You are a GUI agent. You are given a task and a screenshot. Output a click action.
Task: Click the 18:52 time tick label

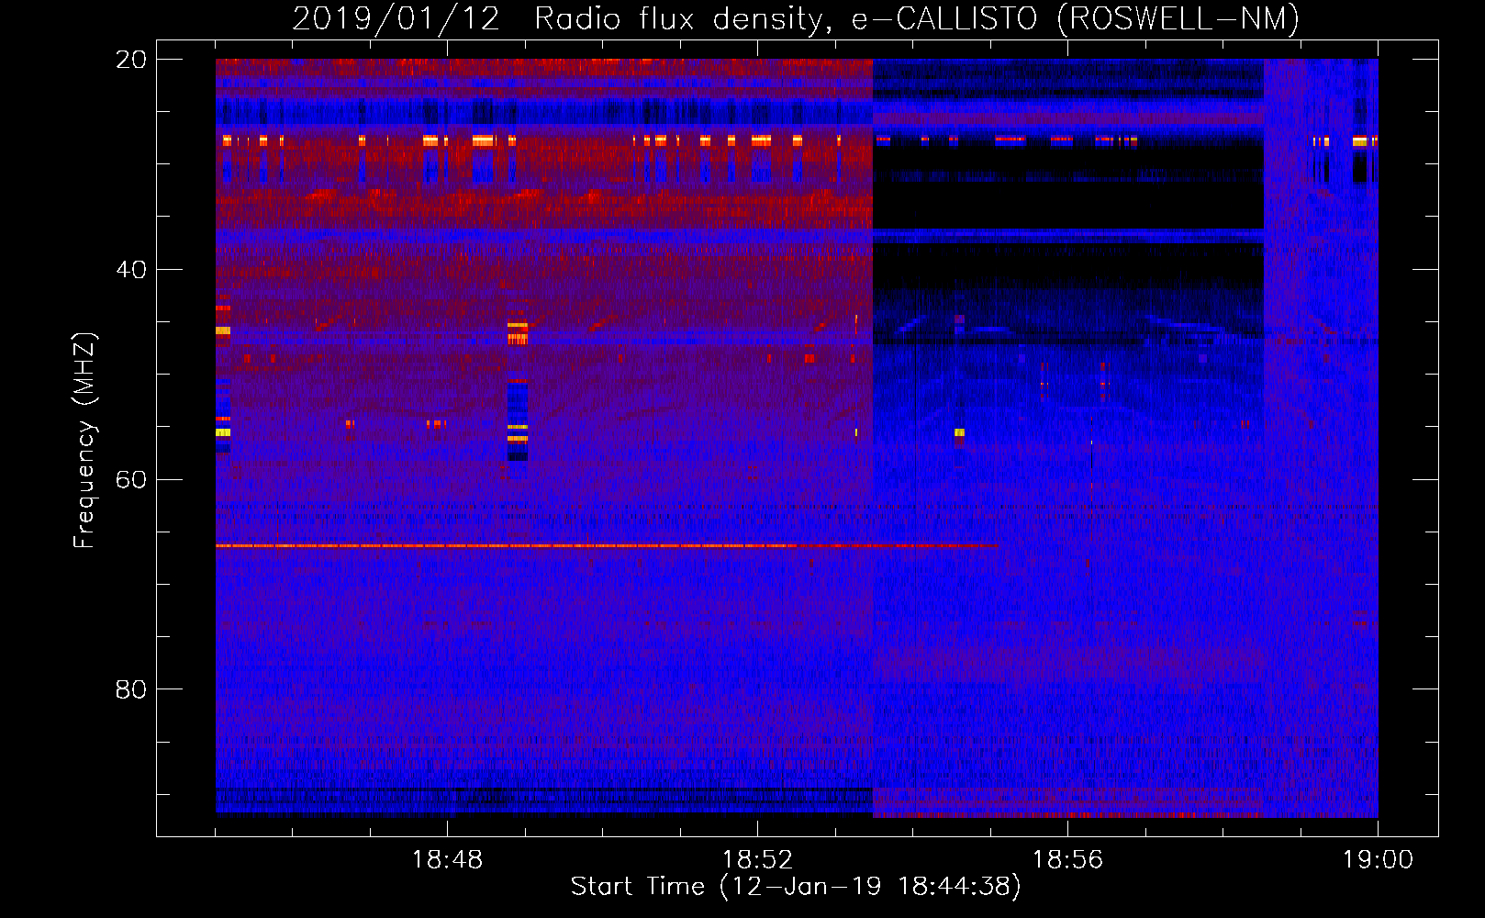click(x=757, y=860)
